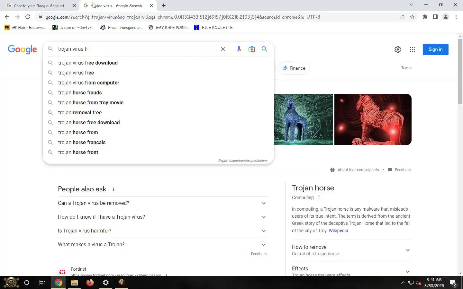
Task: Open Wikipedia link in Trojan horse panel
Action: coord(338,231)
